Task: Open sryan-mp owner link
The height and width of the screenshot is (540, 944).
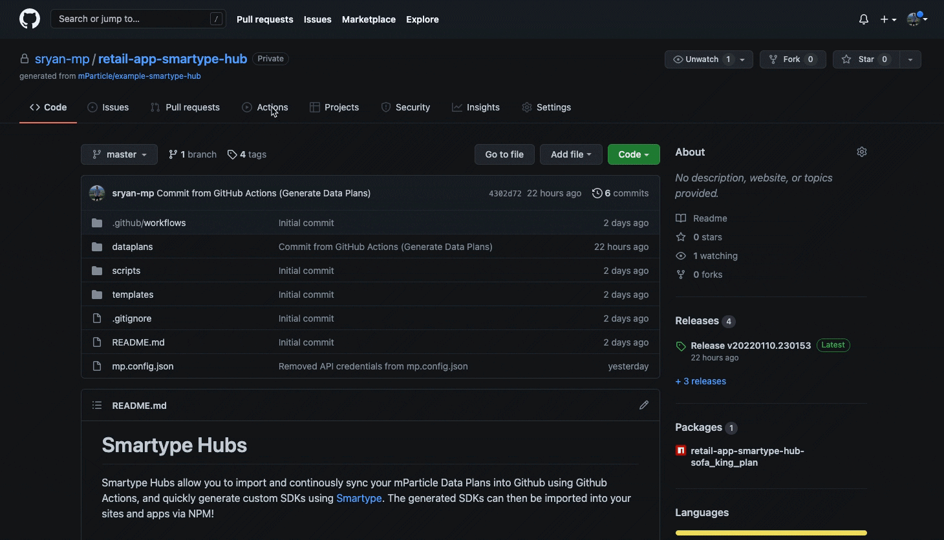Action: click(x=62, y=59)
